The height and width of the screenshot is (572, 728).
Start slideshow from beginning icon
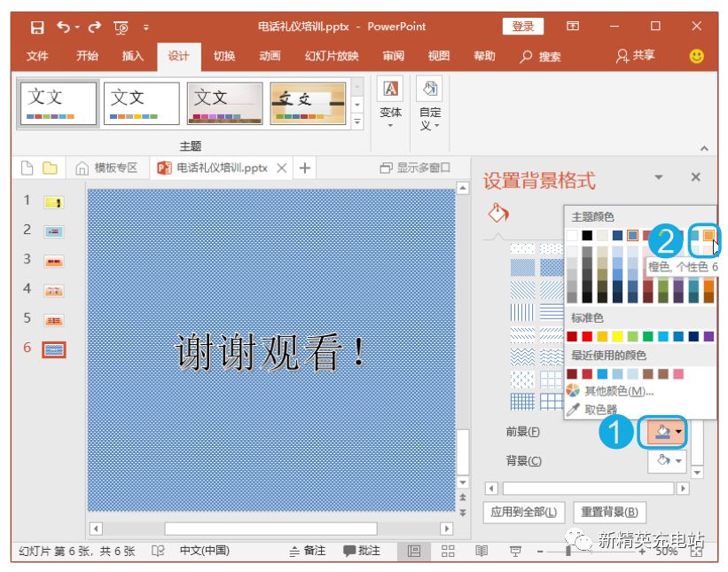click(x=121, y=27)
